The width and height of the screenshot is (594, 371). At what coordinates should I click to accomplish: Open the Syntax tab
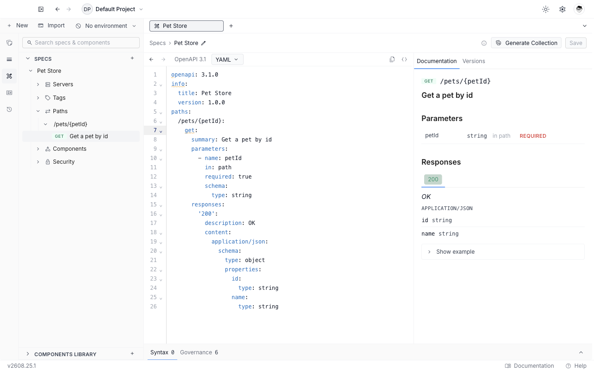pyautogui.click(x=162, y=352)
